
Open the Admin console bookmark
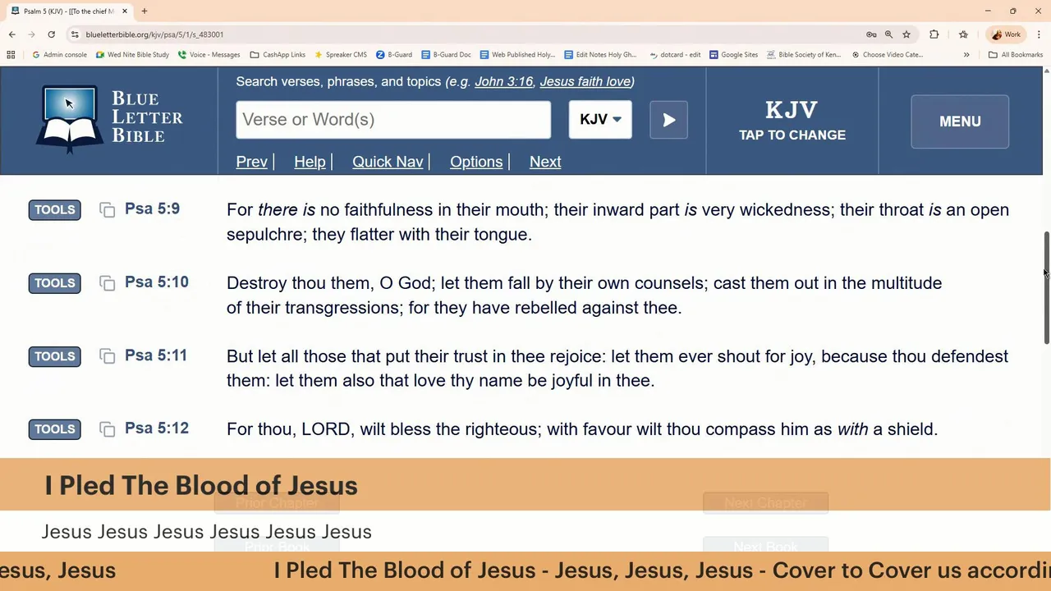point(59,55)
